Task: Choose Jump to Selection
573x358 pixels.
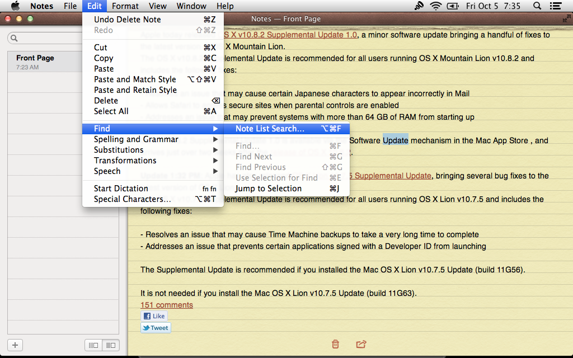Action: [287, 189]
